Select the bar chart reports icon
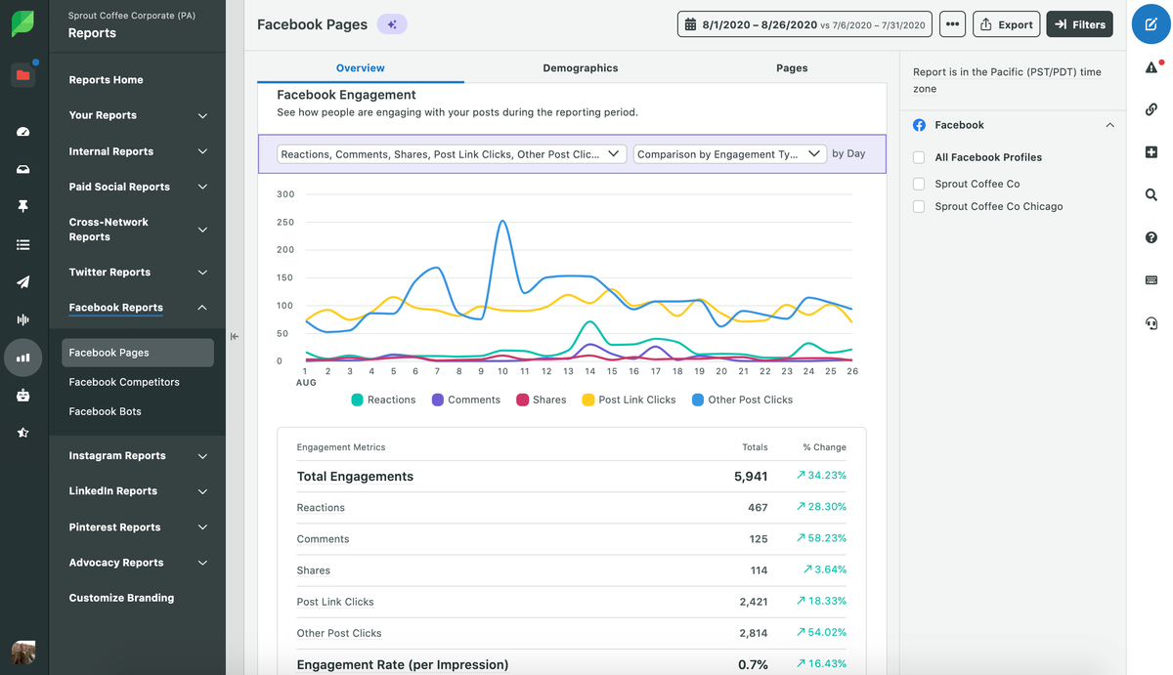 [x=23, y=358]
